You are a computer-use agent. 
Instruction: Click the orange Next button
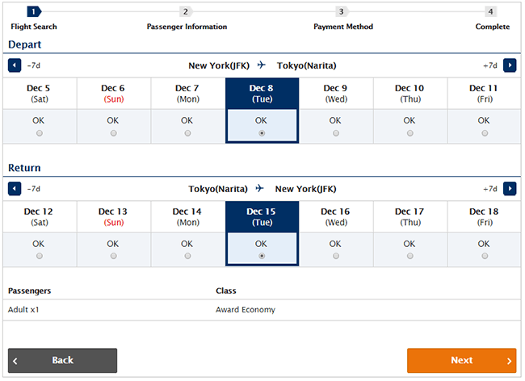[462, 361]
